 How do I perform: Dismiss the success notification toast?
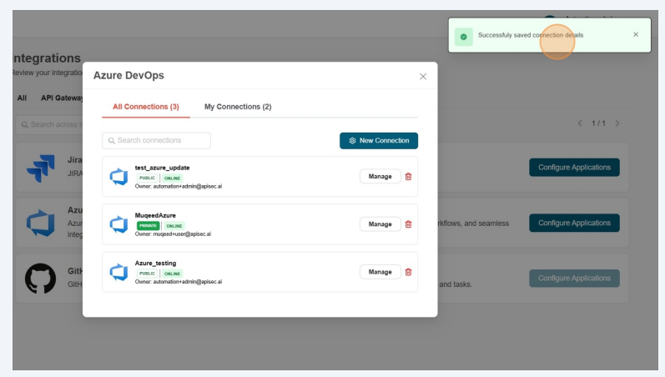[635, 35]
